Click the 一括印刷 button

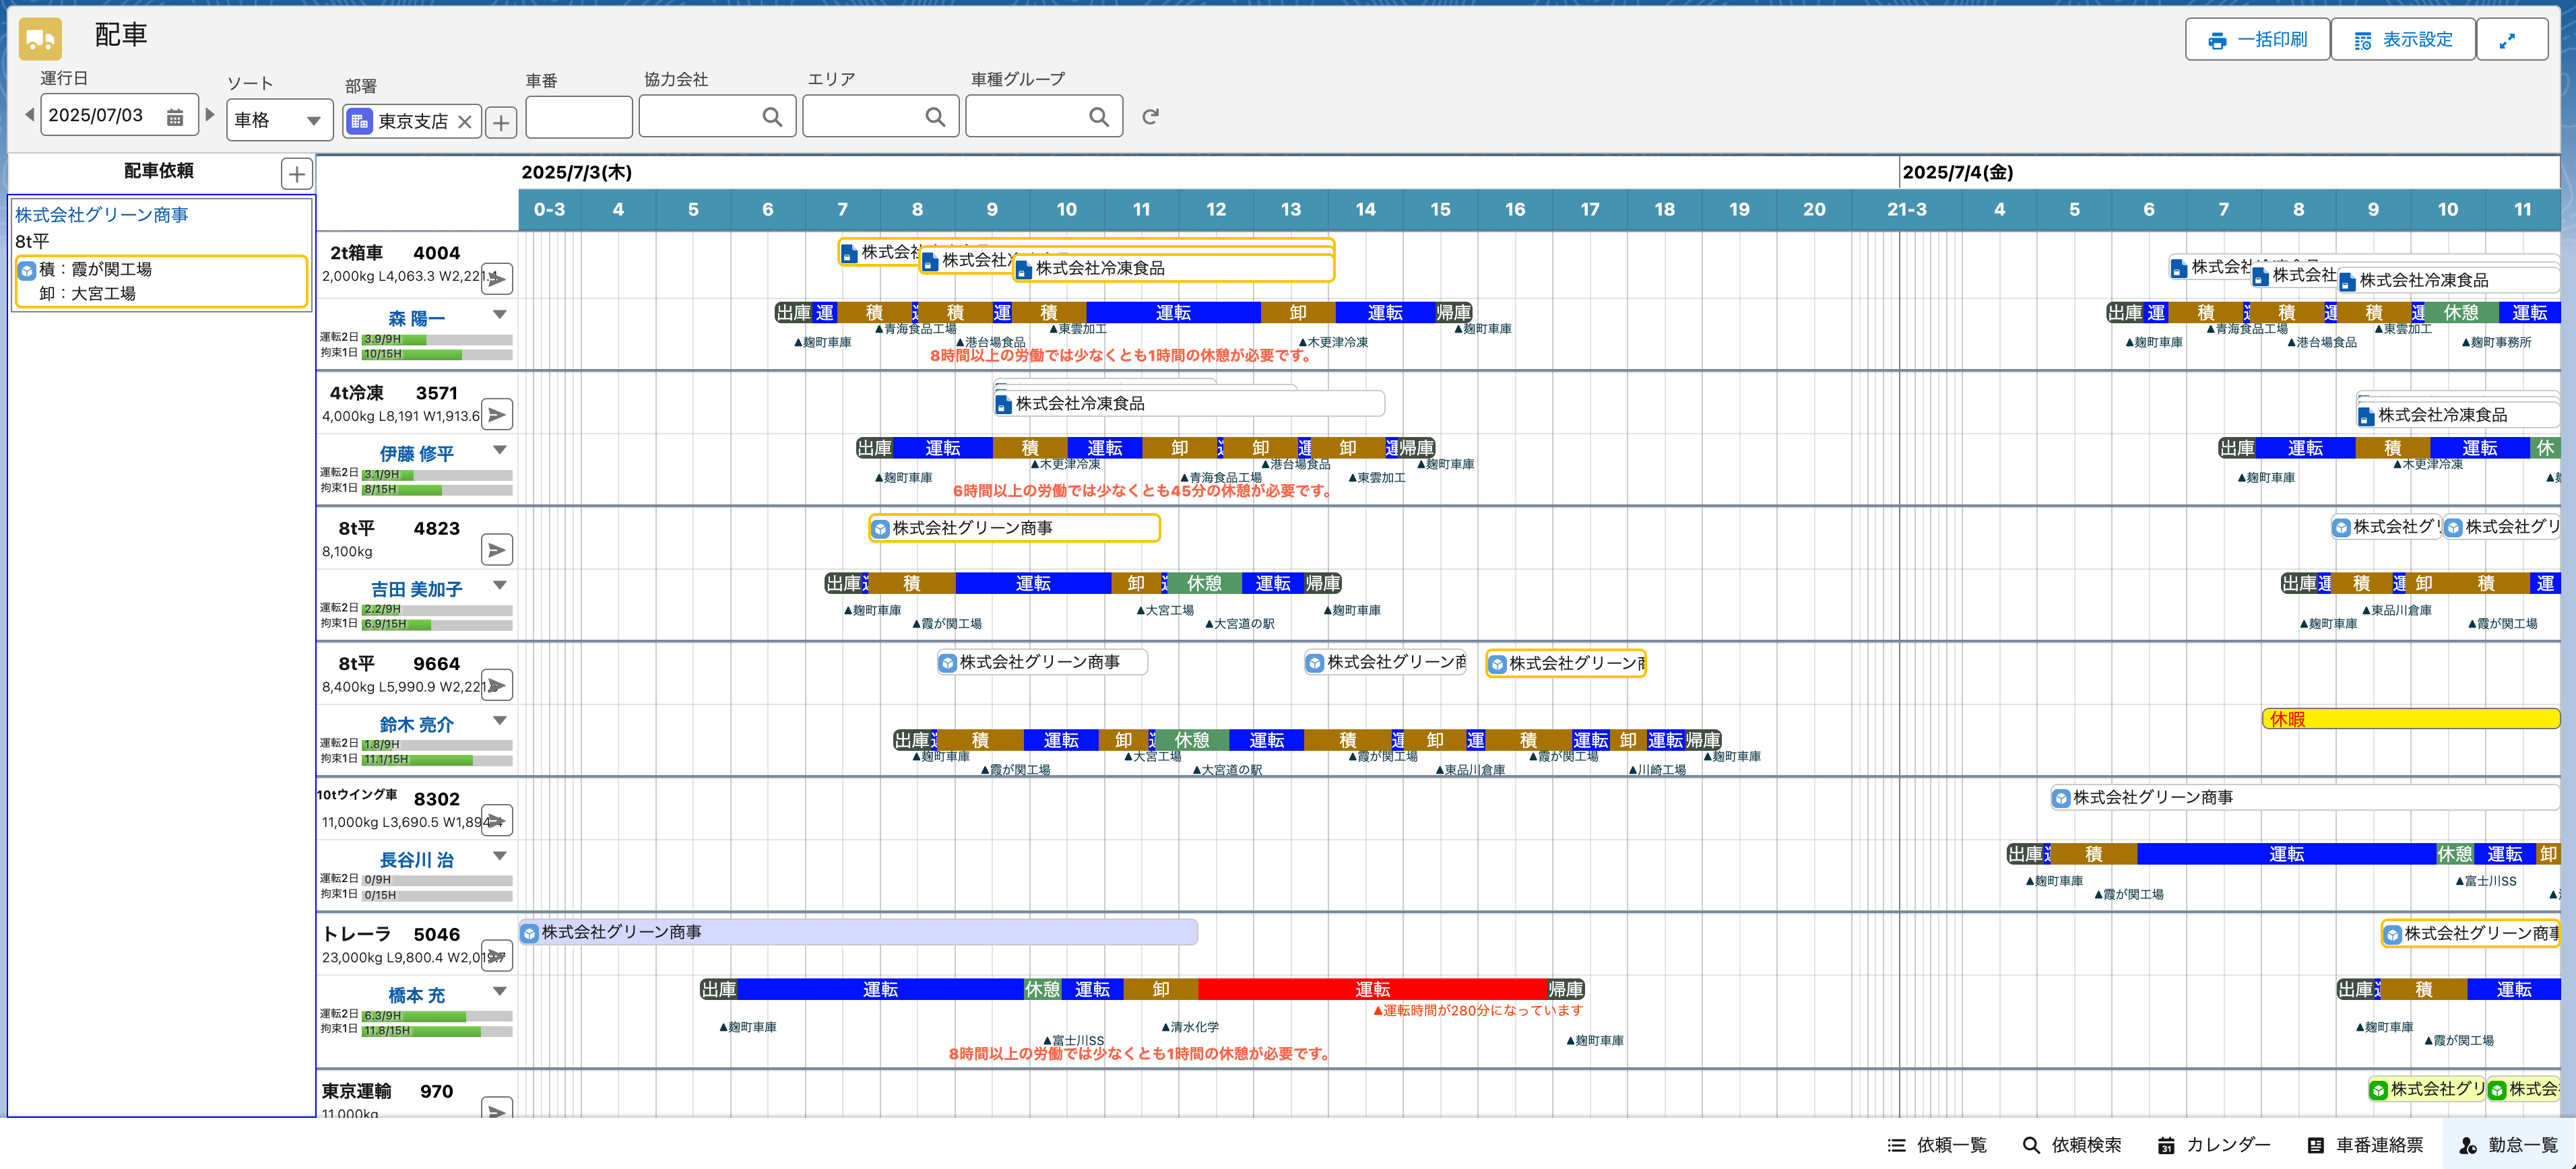point(2257,40)
